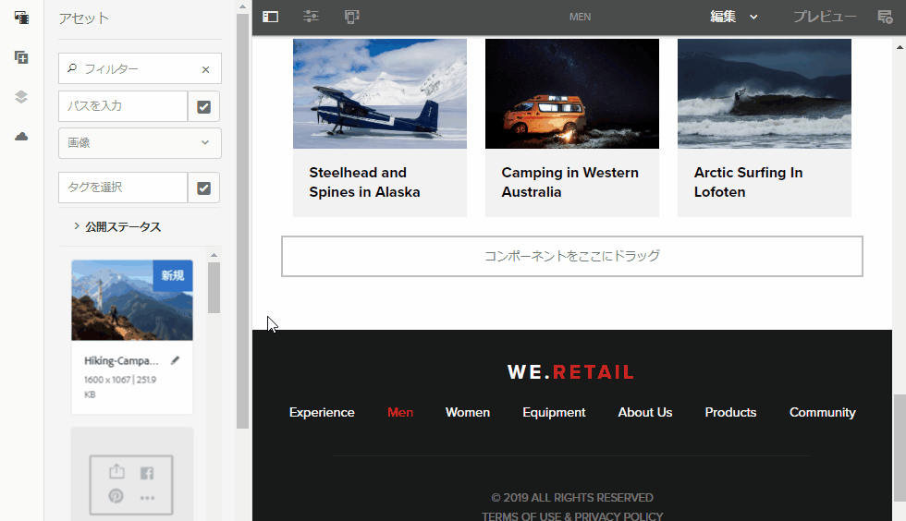This screenshot has height=521, width=906.
Task: Open the 画像 asset type dropdown
Action: 140,142
